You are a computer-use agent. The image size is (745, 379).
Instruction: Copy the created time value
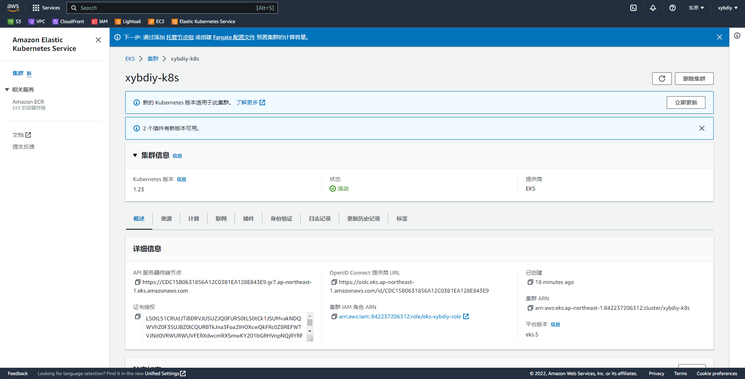tap(530, 282)
